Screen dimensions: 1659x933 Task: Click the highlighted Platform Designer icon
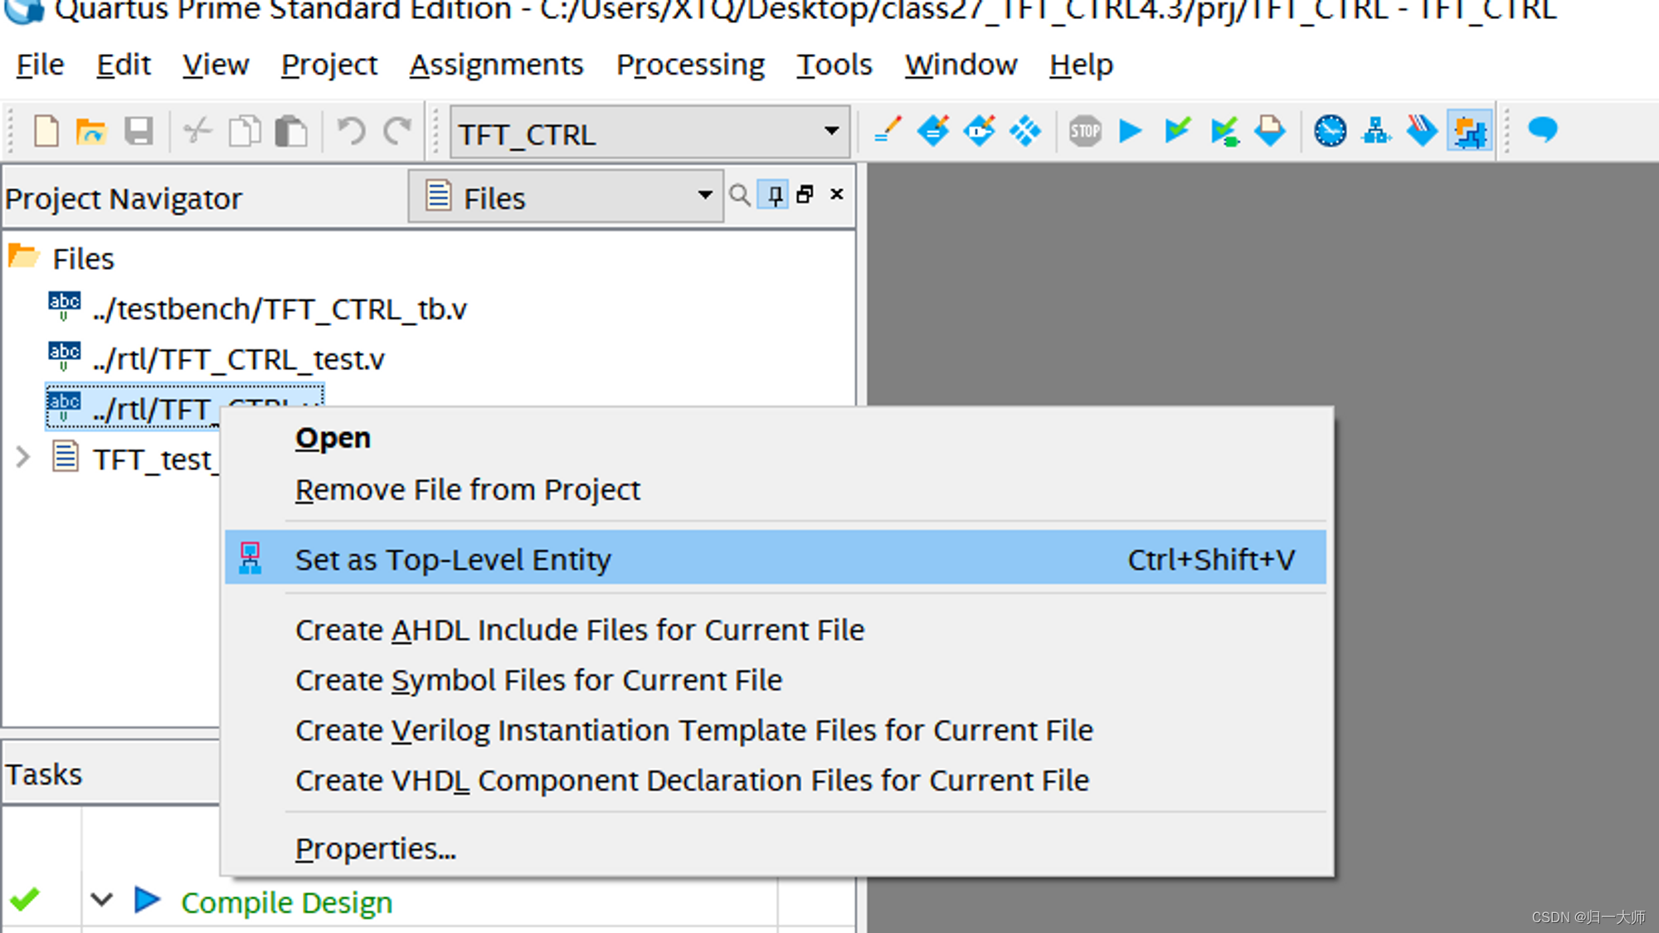click(x=1470, y=131)
